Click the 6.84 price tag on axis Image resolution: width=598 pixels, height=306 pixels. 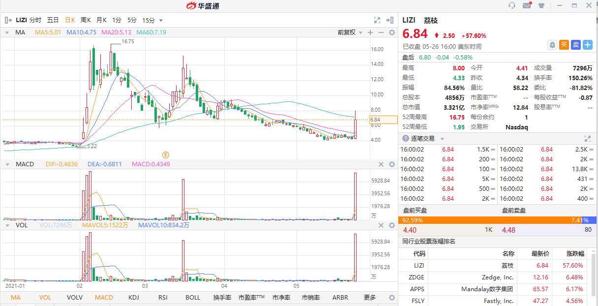click(383, 120)
